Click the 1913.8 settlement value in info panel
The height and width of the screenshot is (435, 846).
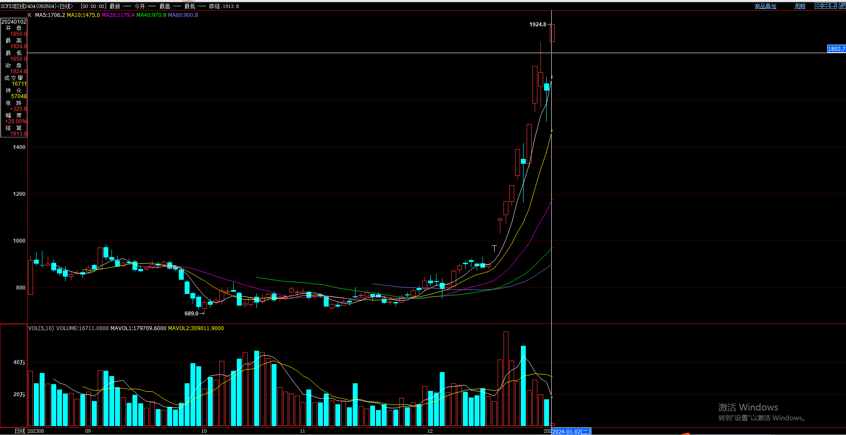[x=19, y=134]
